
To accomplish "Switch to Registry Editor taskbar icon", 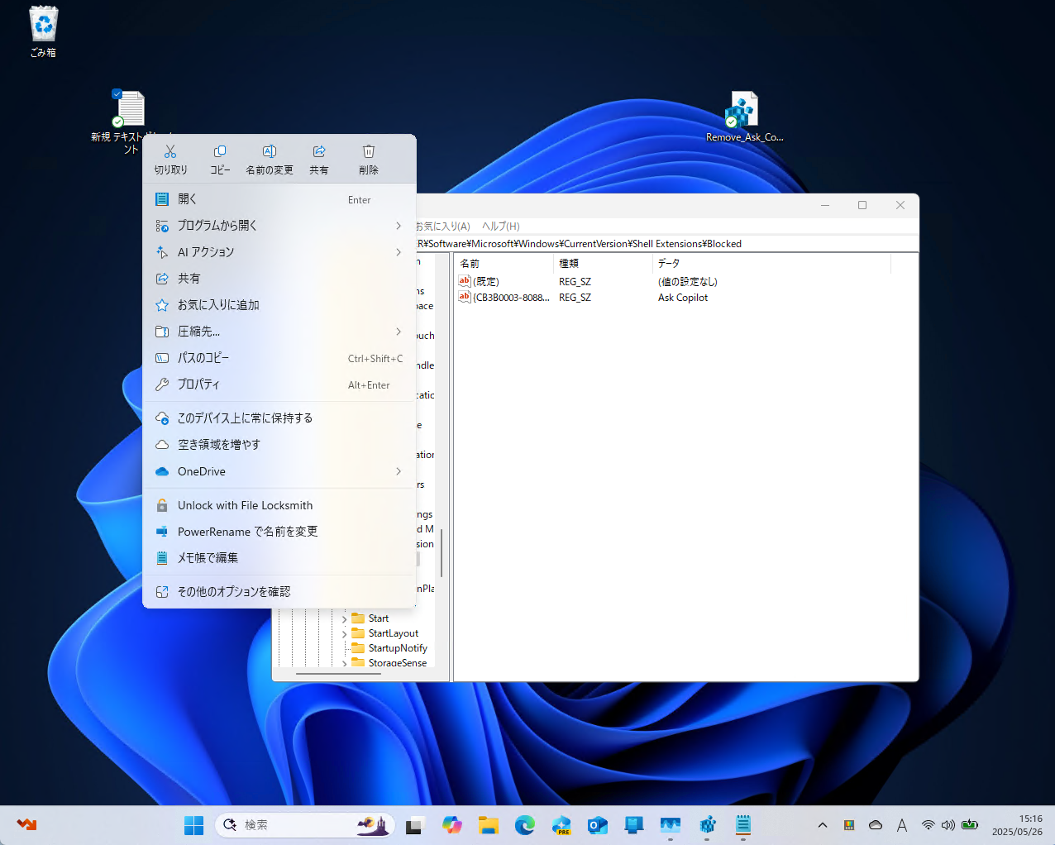I will pos(707,825).
